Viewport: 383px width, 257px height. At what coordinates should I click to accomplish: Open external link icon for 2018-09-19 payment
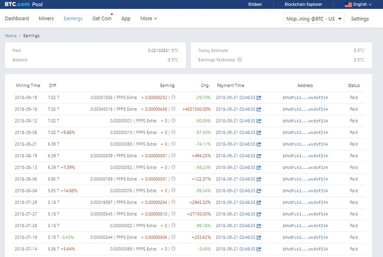[x=259, y=97]
